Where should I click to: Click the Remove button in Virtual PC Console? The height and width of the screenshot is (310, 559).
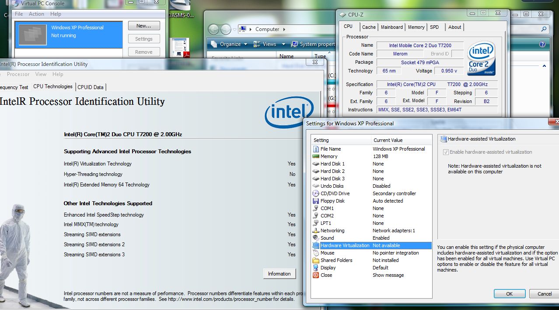click(x=144, y=52)
